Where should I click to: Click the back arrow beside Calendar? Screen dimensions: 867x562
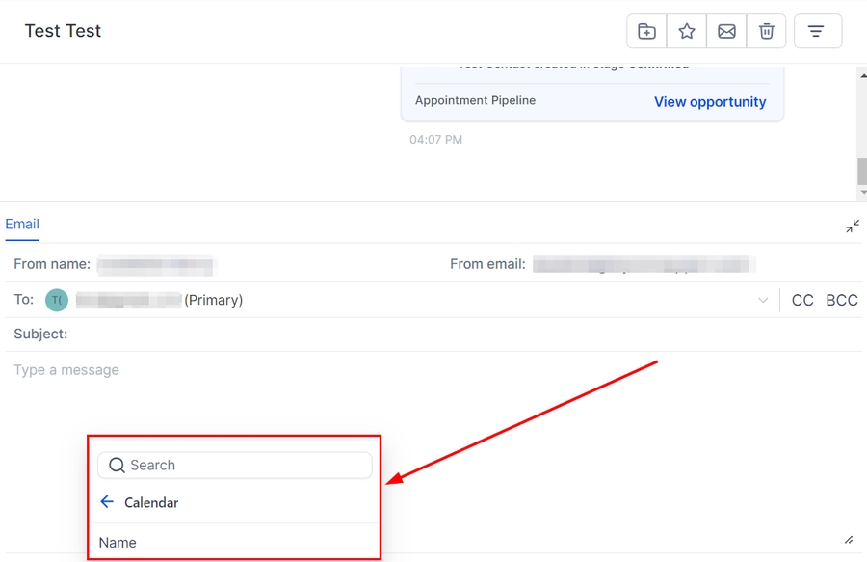[107, 502]
